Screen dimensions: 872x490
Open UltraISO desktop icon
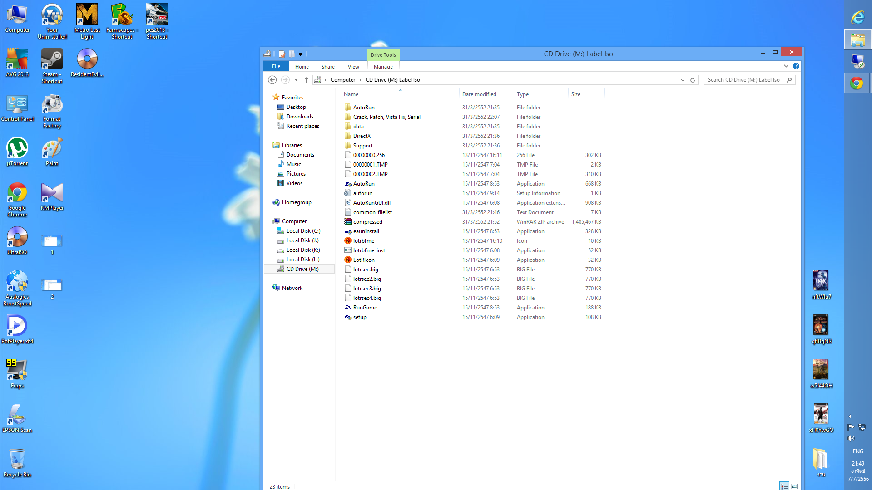coord(17,241)
